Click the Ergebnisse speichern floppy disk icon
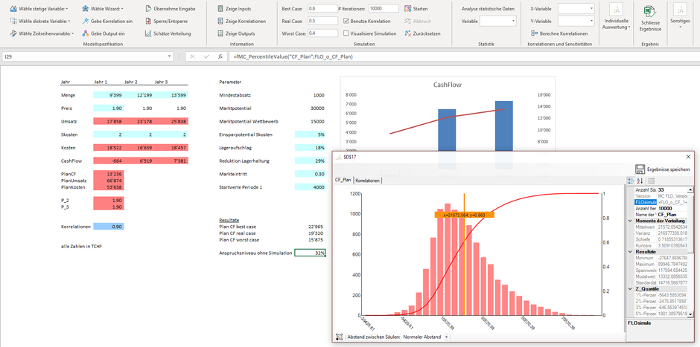 [x=639, y=169]
